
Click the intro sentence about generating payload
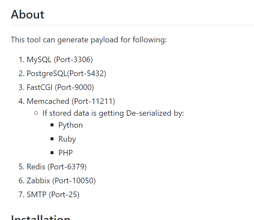click(x=89, y=40)
